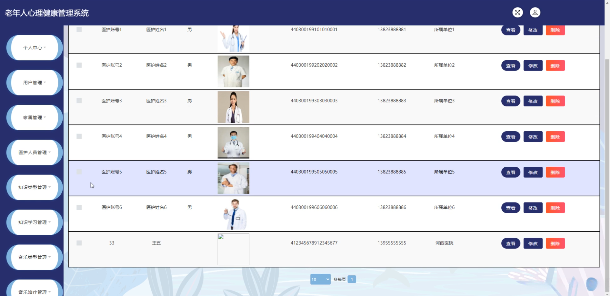Click the 老年人心理健康管理系统 title

(47, 13)
